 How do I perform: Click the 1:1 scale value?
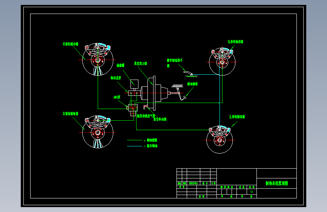(x=252, y=192)
